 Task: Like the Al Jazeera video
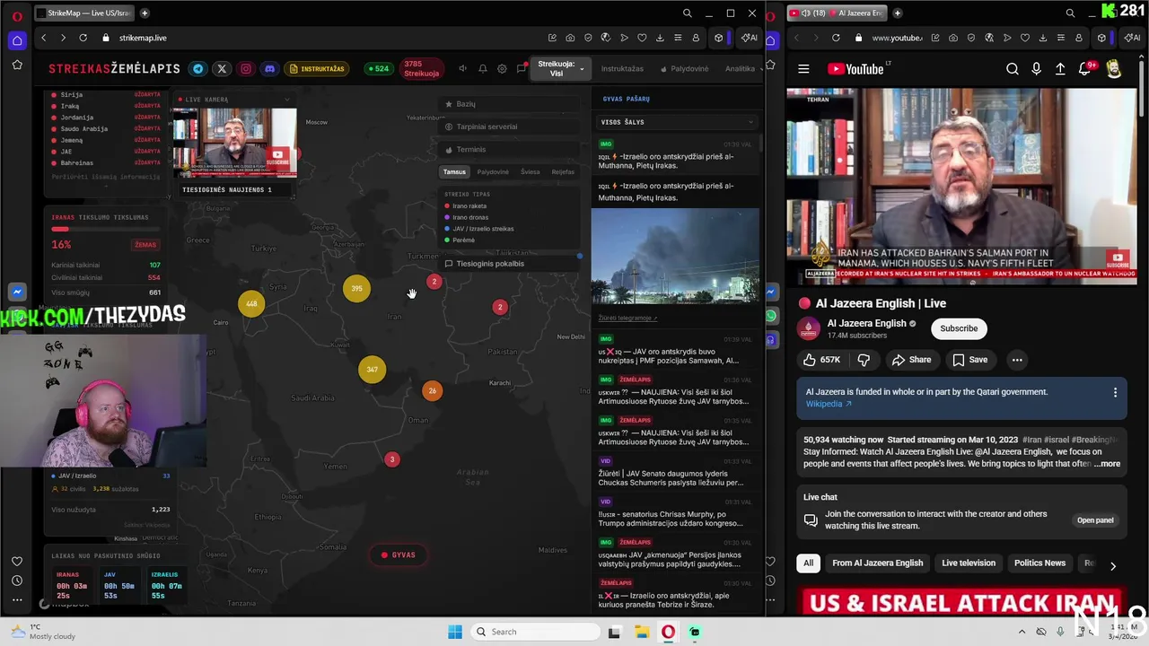[821, 360]
